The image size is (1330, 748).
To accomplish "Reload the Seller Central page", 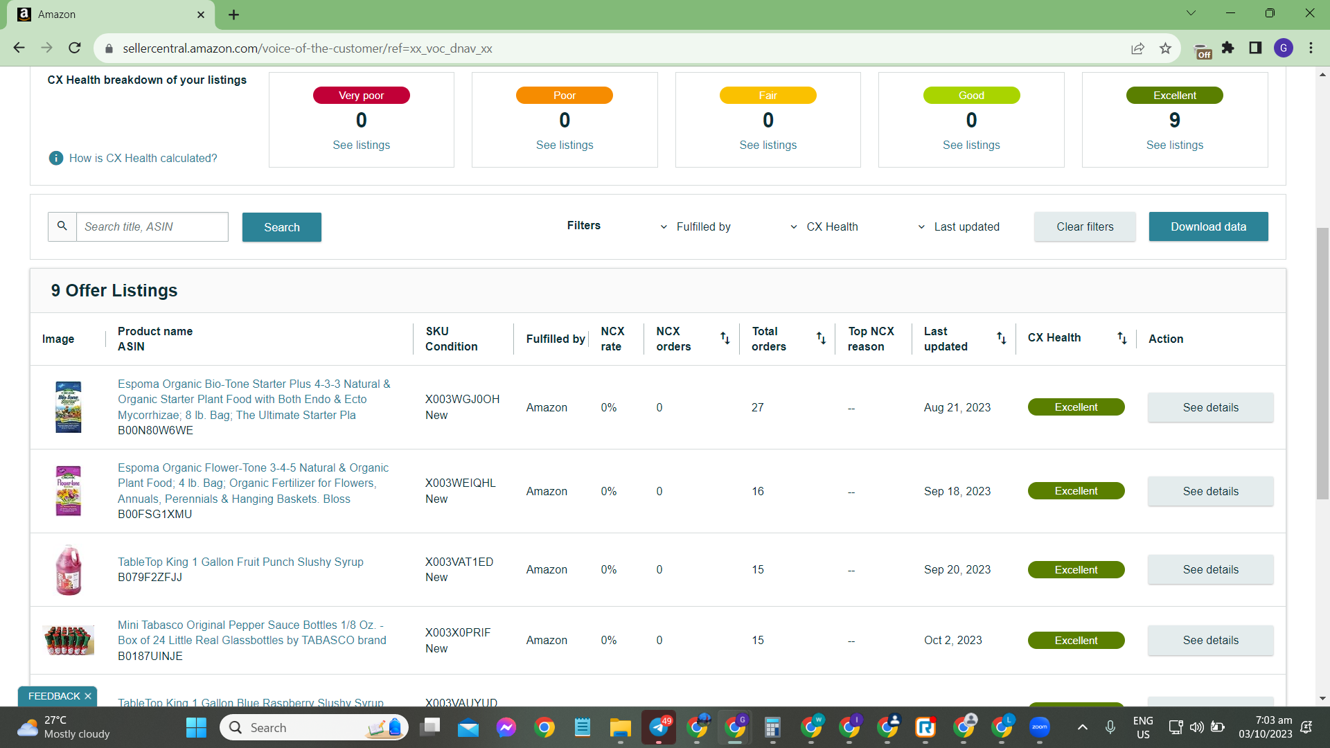I will pyautogui.click(x=75, y=48).
